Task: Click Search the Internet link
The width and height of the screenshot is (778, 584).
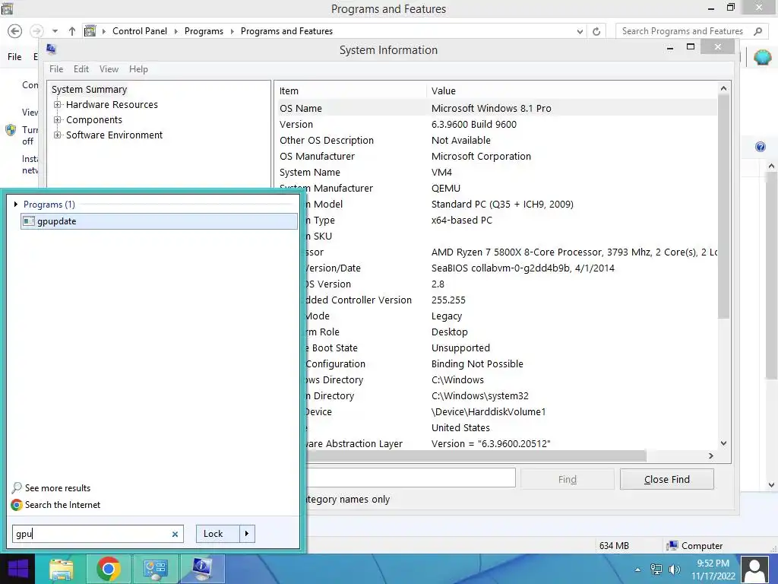Action: pyautogui.click(x=62, y=505)
